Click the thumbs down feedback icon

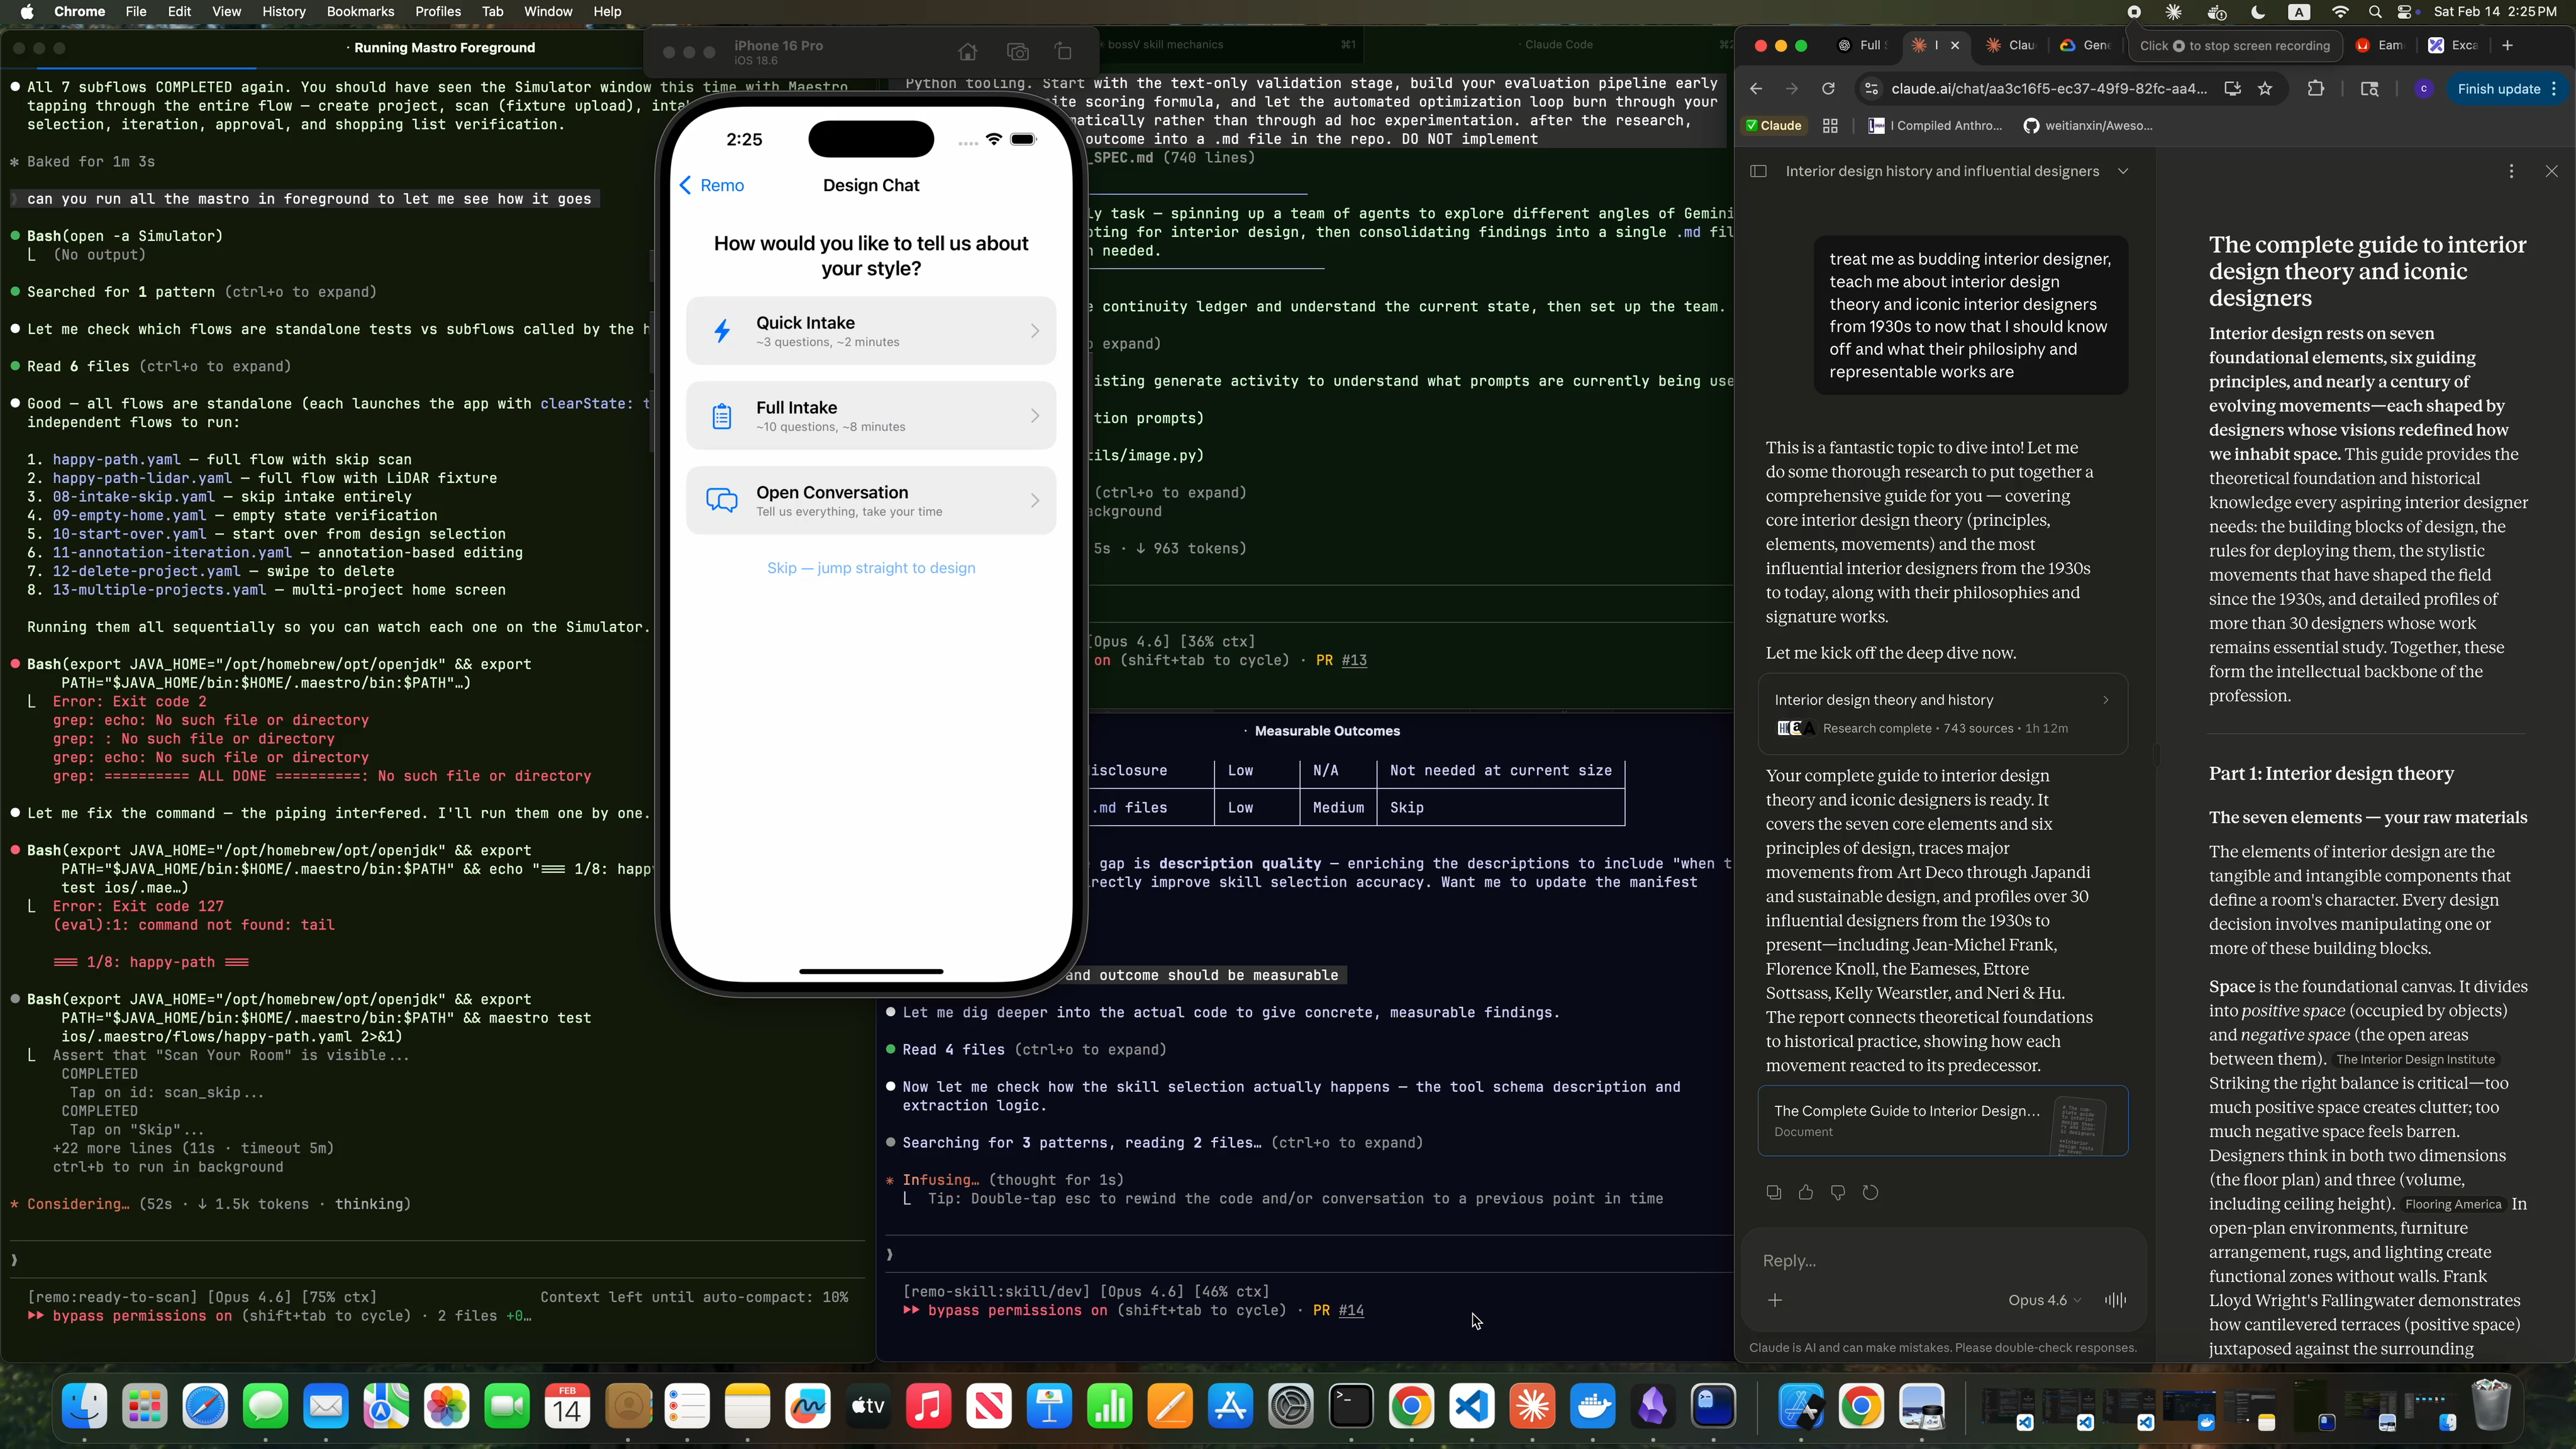(x=1838, y=1192)
